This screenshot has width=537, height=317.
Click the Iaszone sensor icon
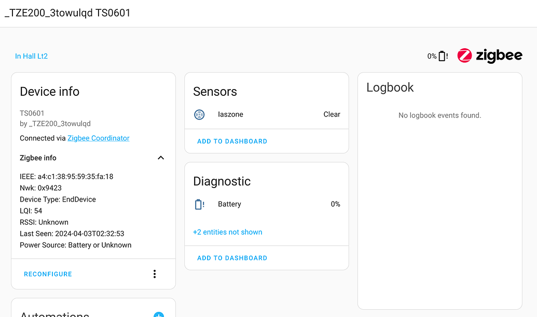(199, 114)
